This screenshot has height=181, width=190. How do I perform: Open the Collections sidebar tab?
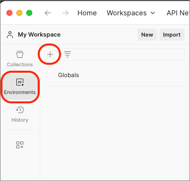(x=20, y=58)
